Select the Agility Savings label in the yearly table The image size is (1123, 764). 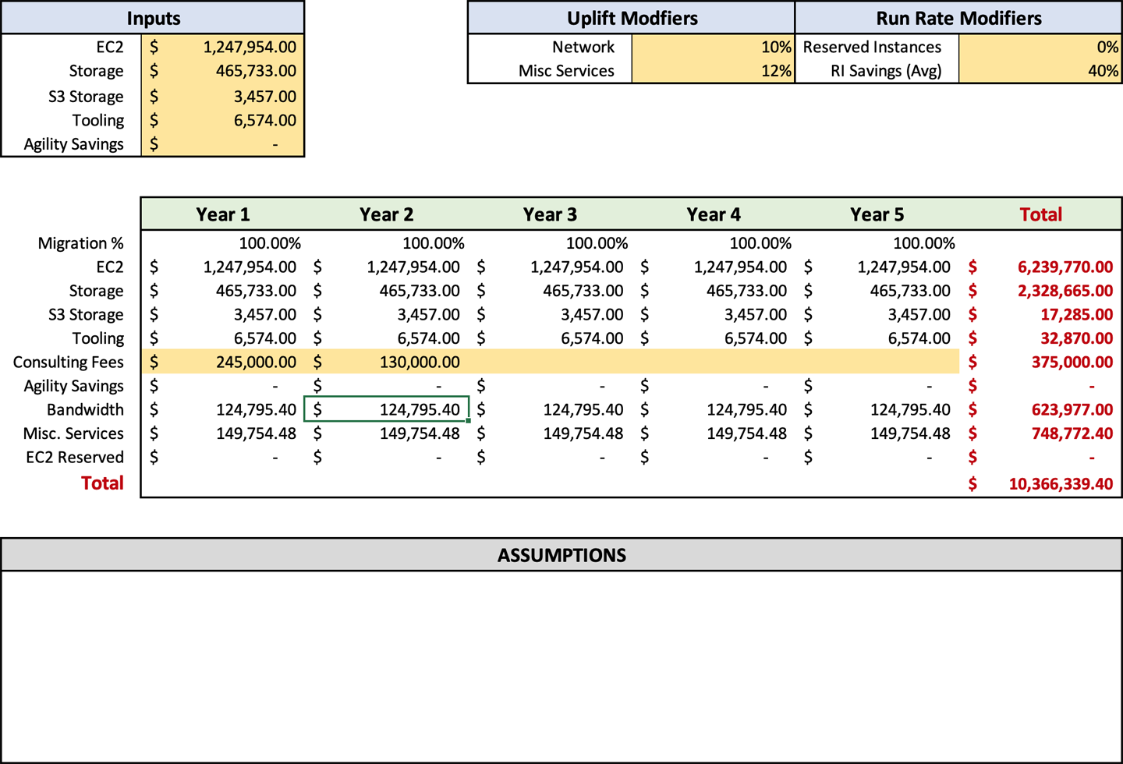point(73,386)
